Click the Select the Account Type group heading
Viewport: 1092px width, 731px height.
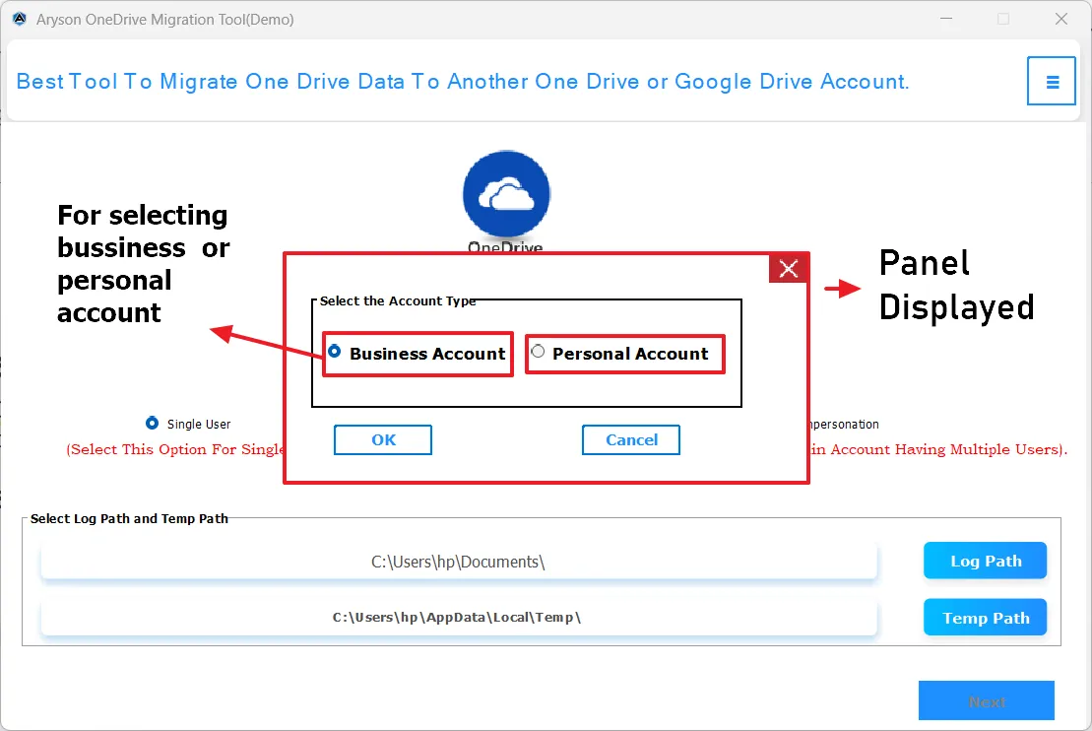[398, 301]
